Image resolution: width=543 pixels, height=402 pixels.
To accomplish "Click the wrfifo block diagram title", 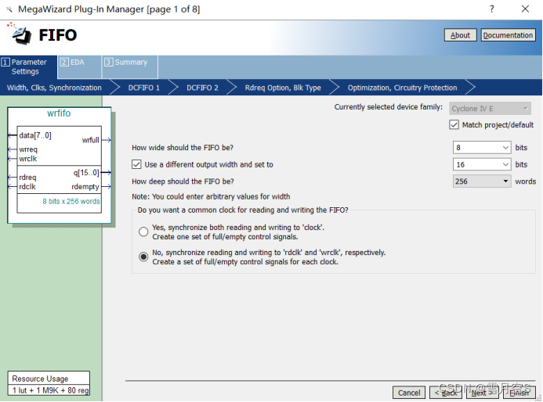I will (59, 113).
